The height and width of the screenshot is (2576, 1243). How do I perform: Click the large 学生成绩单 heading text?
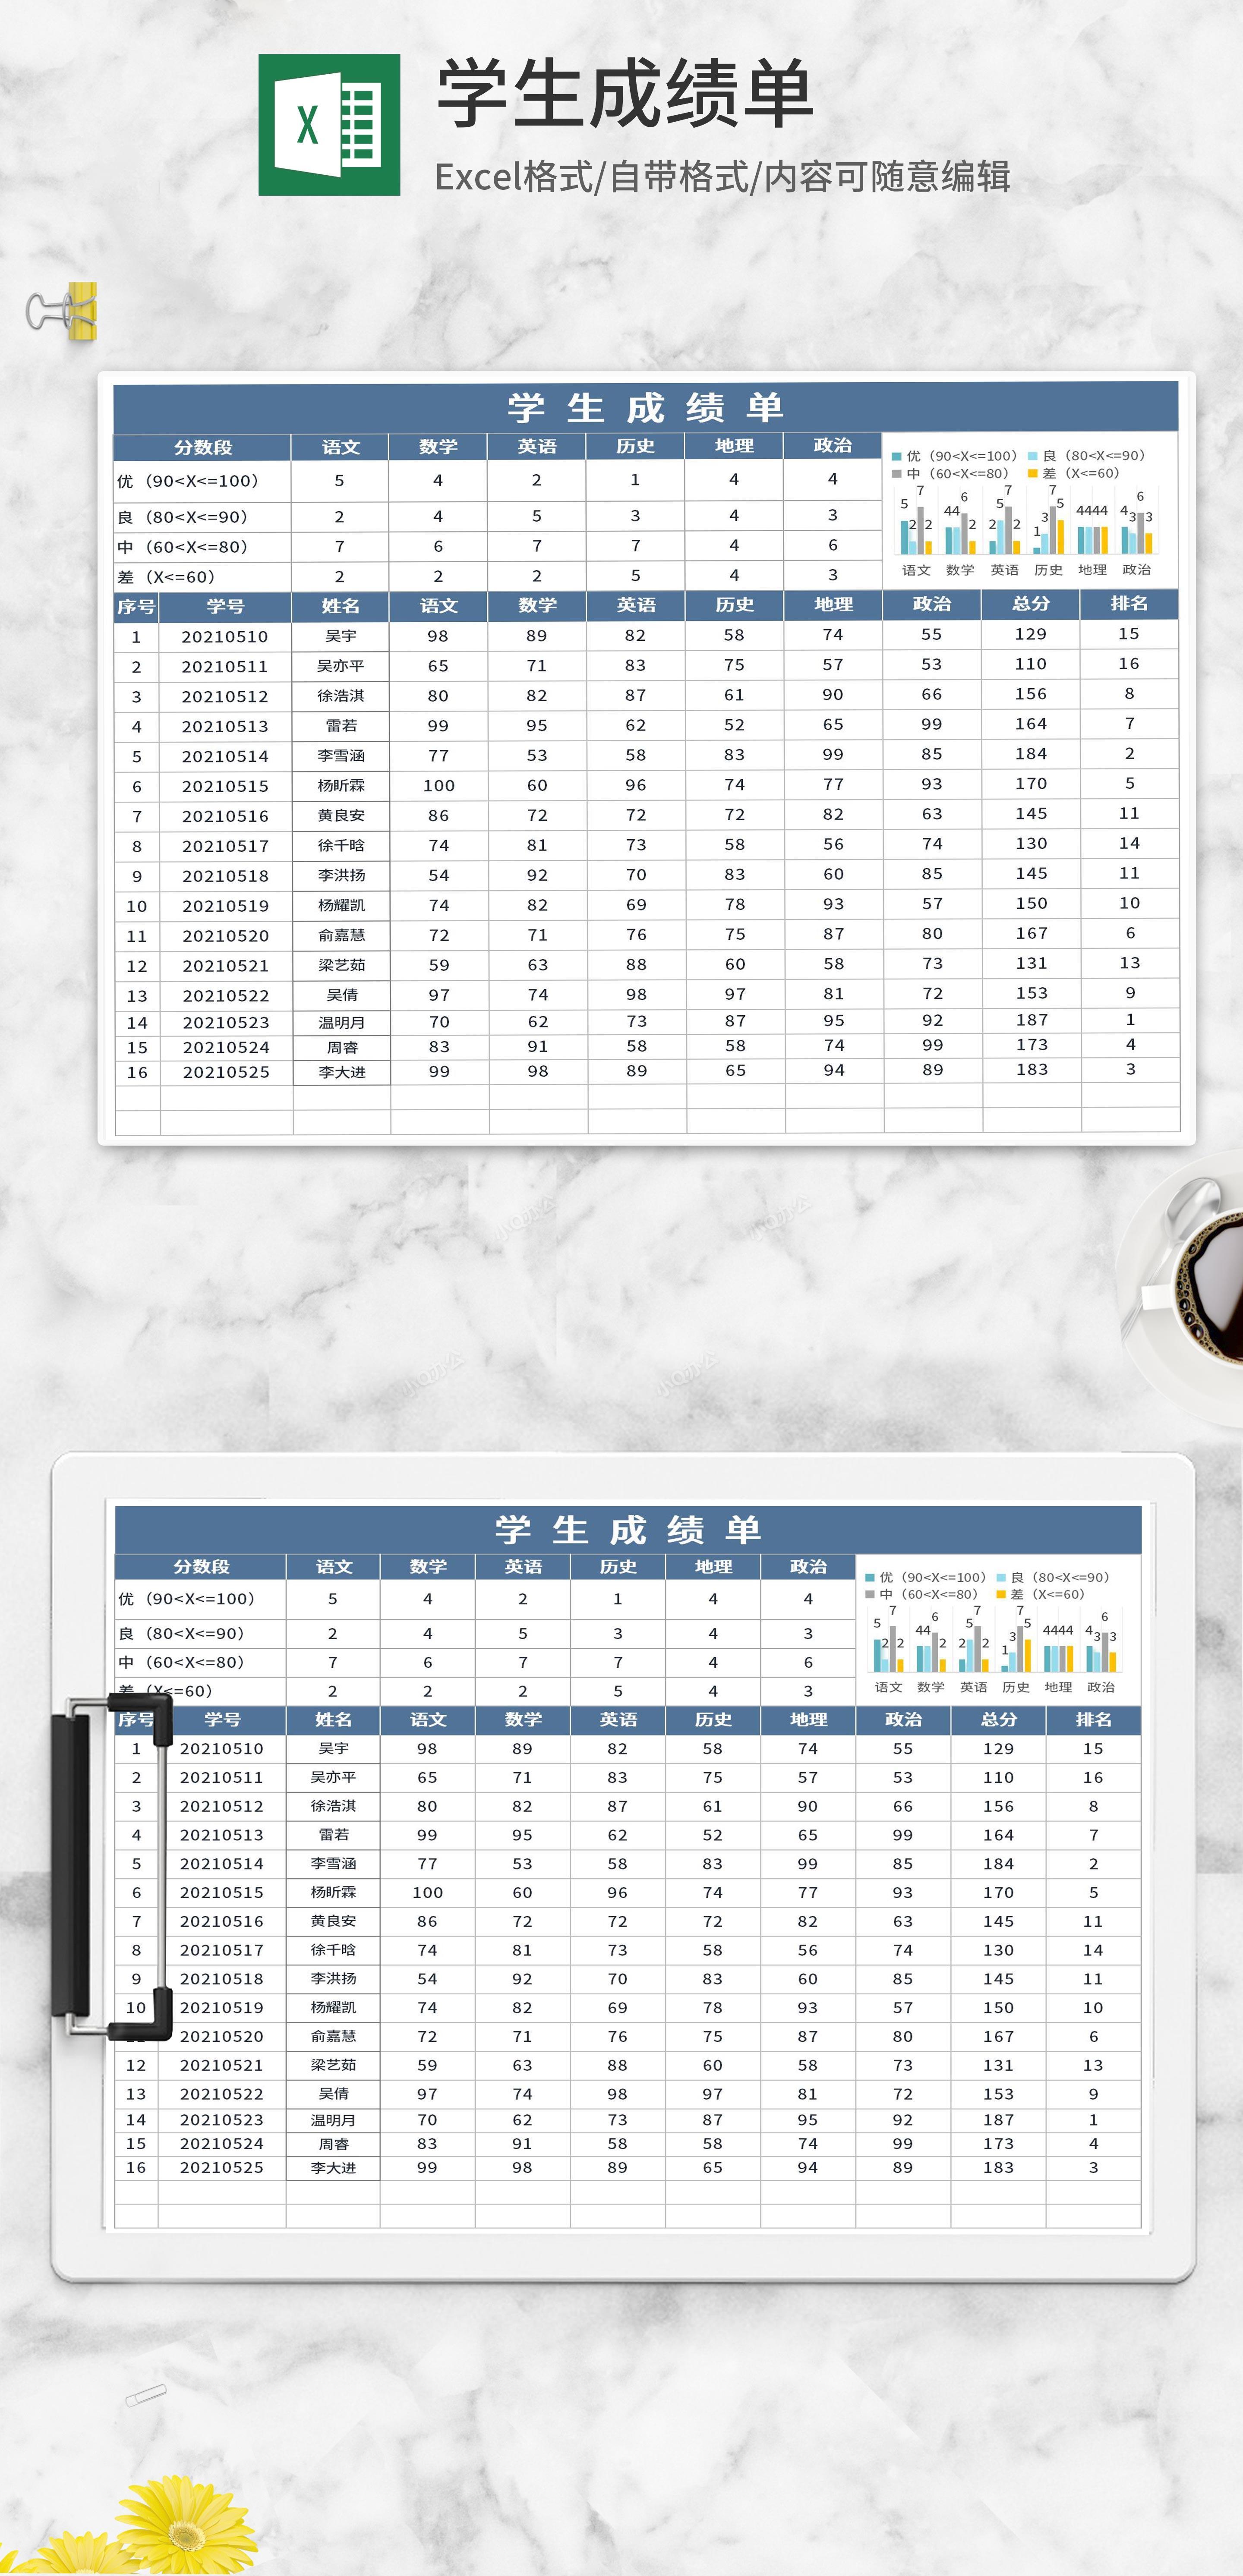click(x=625, y=94)
